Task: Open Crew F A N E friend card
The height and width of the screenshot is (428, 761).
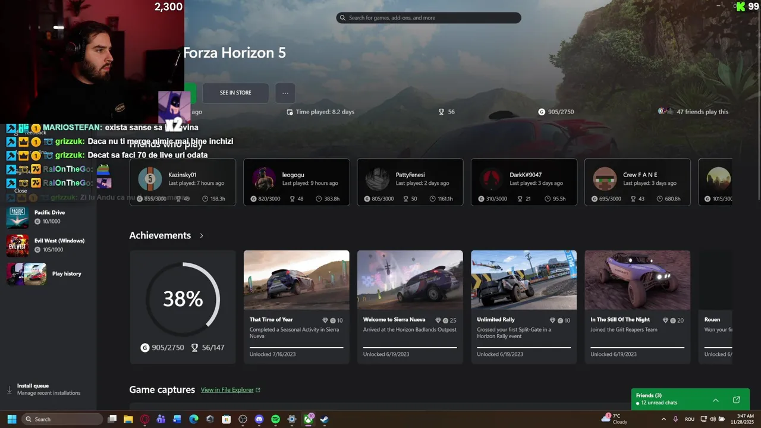Action: click(637, 182)
